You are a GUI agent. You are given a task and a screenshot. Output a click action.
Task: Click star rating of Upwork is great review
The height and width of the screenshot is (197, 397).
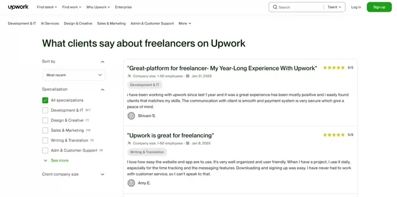pyautogui.click(x=334, y=134)
